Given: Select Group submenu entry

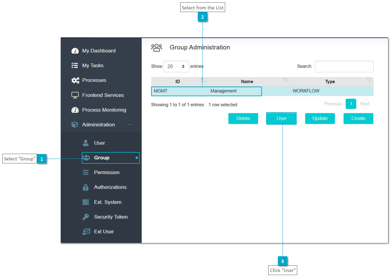Looking at the screenshot, I should click(111, 158).
